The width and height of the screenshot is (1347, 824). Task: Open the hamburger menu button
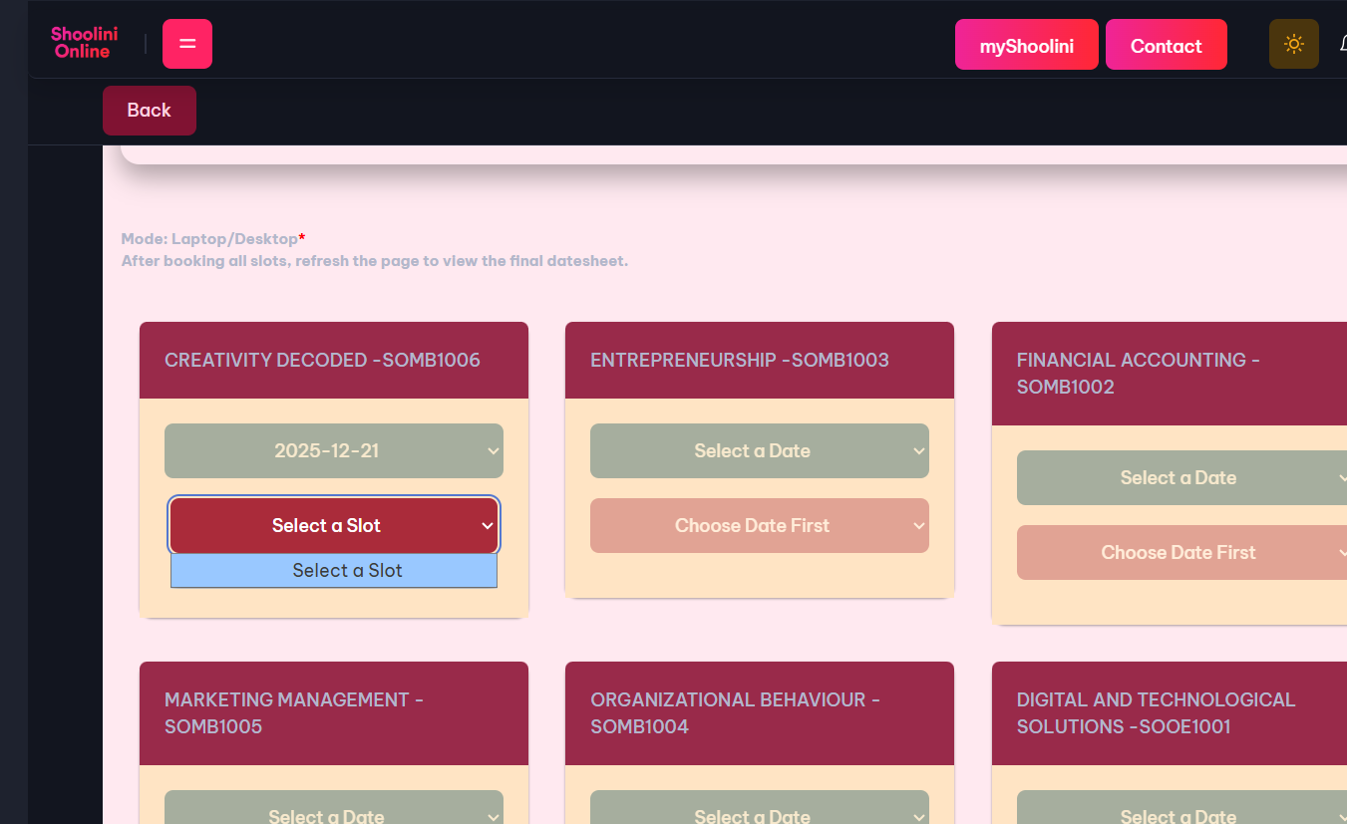point(187,44)
